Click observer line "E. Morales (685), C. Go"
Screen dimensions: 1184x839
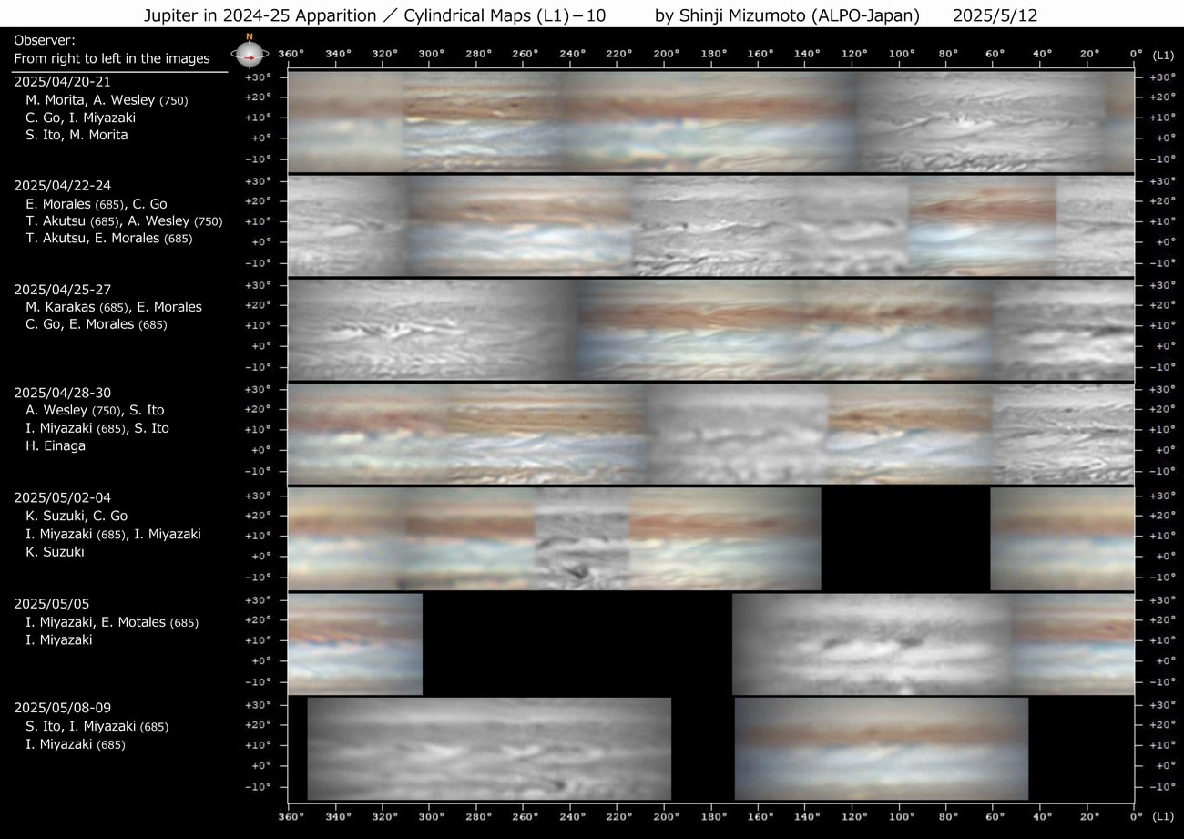(x=97, y=204)
